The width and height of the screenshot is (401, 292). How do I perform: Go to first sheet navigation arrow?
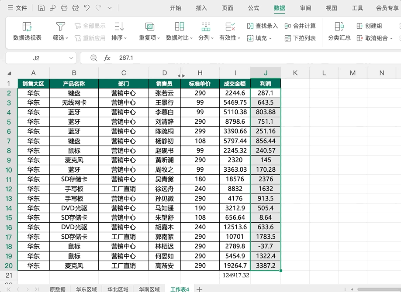click(x=9, y=289)
